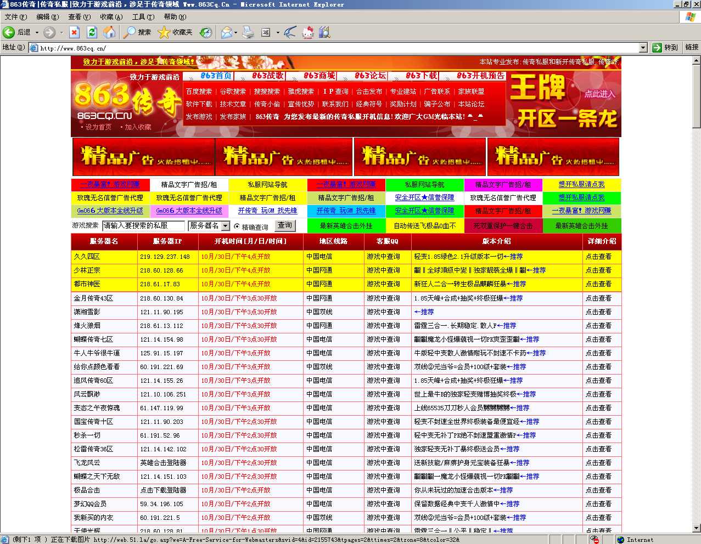Click the Refresh page icon
Image resolution: width=701 pixels, height=544 pixels.
point(91,32)
